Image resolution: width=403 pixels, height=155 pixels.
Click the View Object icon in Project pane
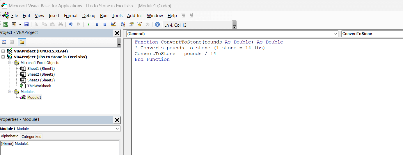(x=12, y=42)
